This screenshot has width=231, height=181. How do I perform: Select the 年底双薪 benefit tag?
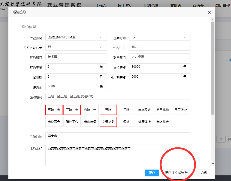[144, 110]
